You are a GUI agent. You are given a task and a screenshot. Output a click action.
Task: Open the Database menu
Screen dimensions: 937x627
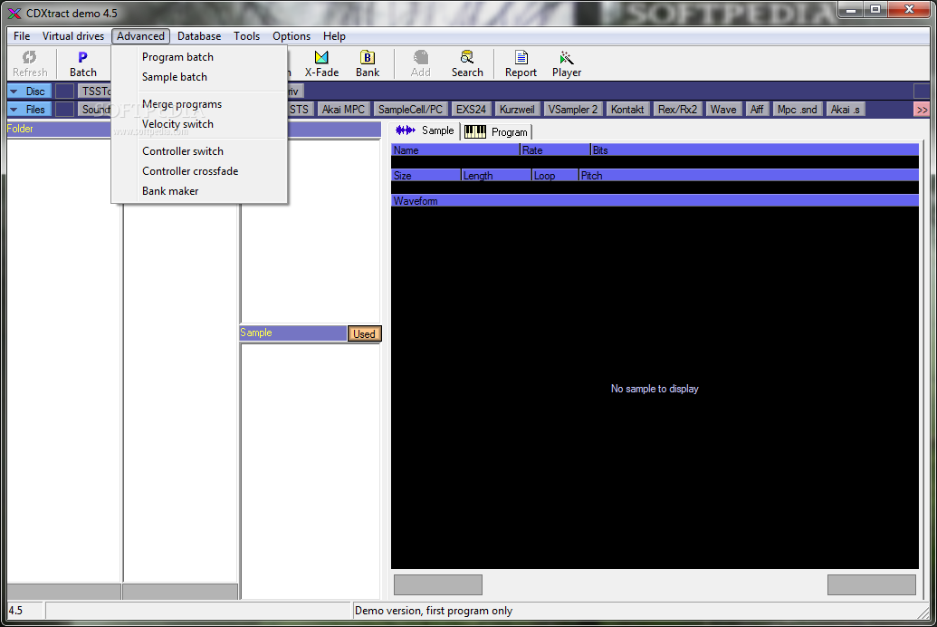point(199,36)
